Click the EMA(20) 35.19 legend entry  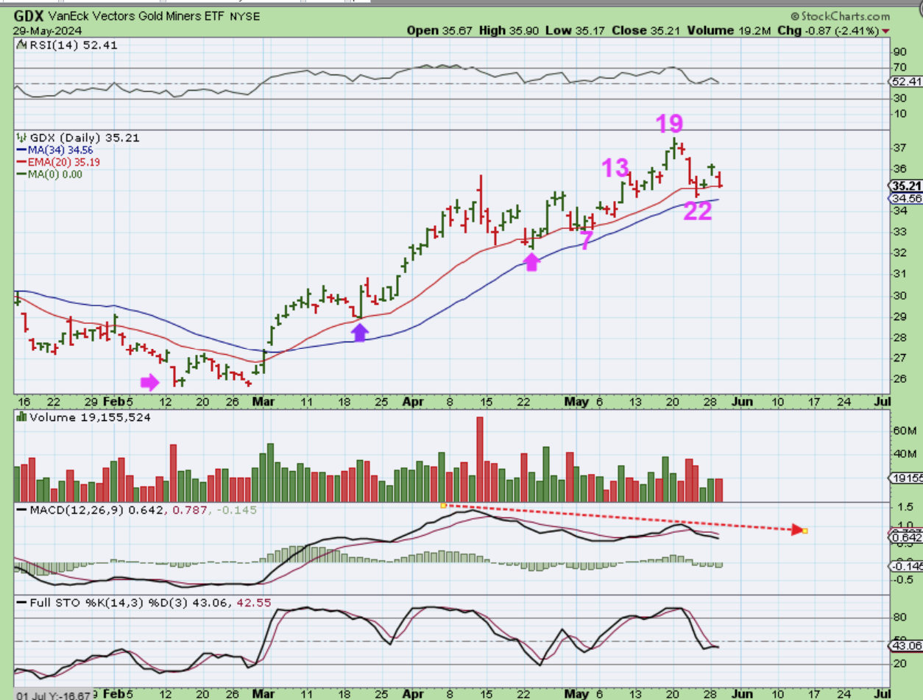(57, 162)
